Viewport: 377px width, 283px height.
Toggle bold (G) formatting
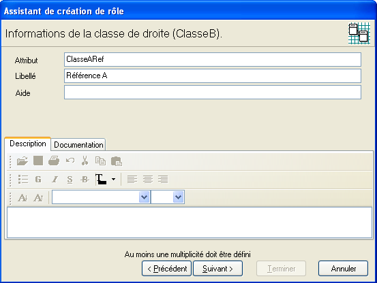[x=38, y=179]
